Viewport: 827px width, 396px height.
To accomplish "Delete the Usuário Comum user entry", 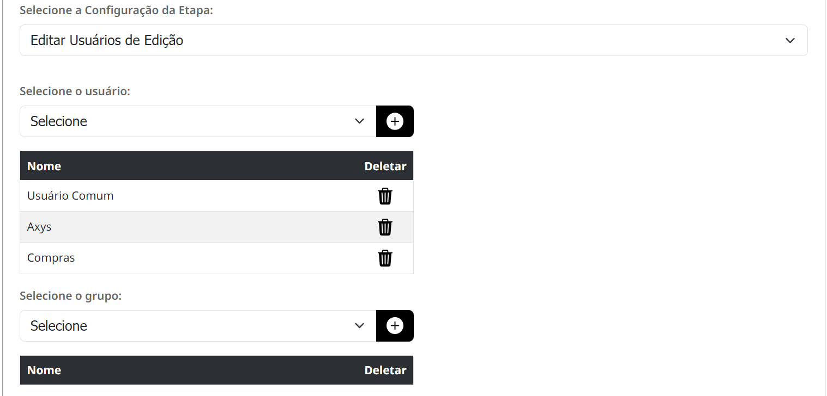I will point(385,196).
